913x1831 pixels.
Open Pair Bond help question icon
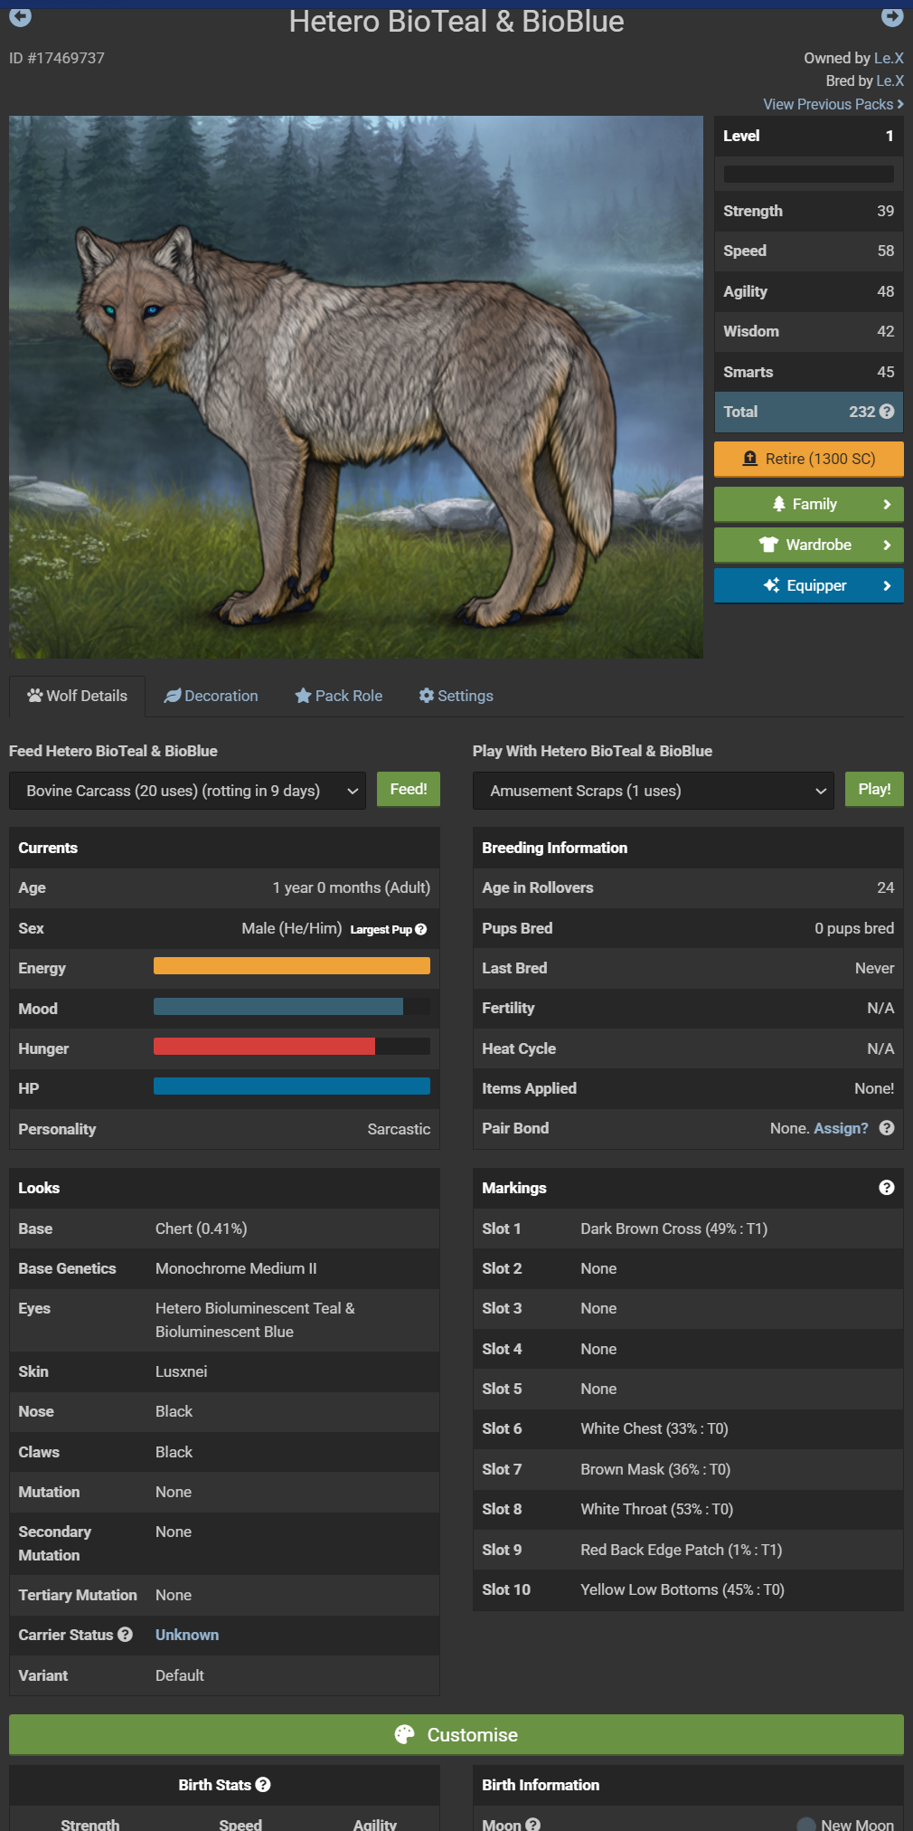[x=887, y=1128]
